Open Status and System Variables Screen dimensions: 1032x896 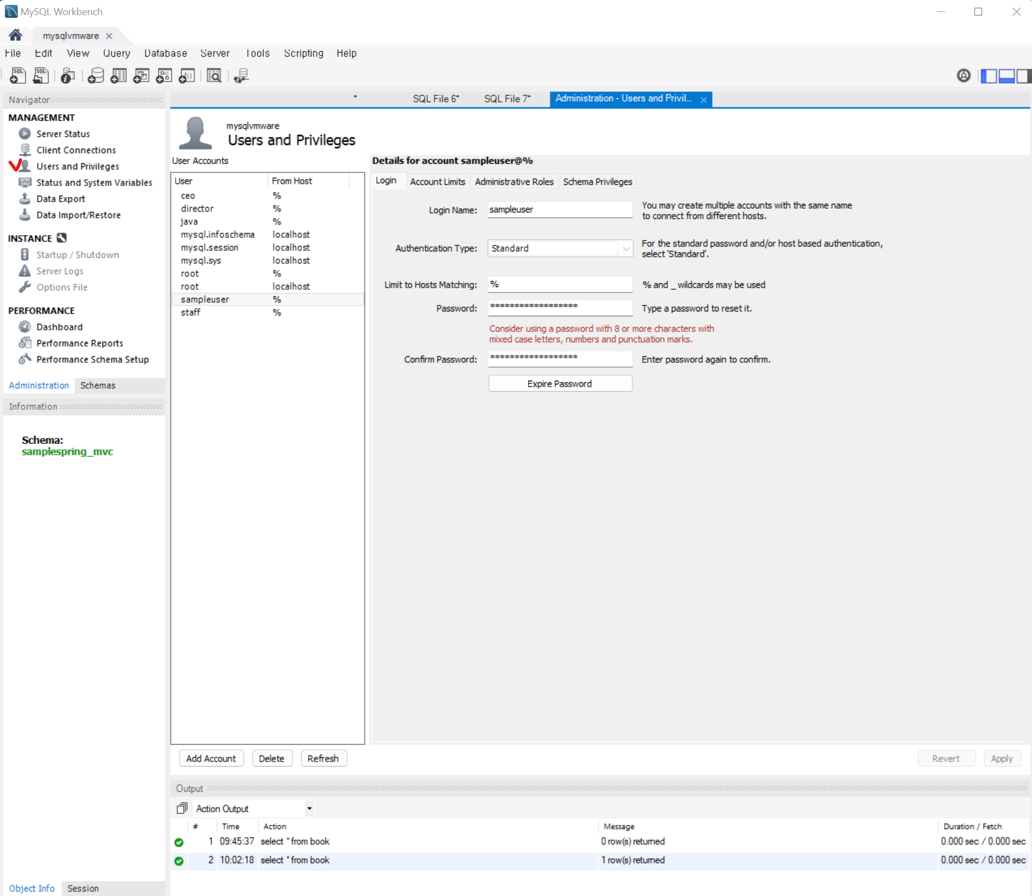click(x=94, y=182)
